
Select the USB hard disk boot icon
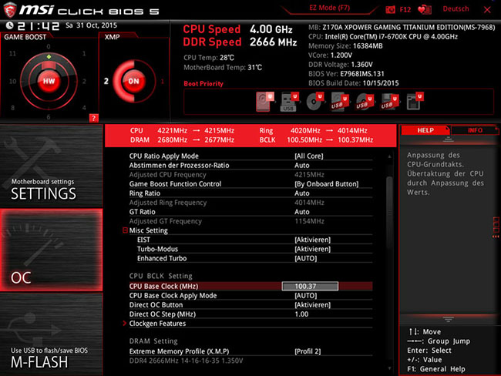click(339, 102)
